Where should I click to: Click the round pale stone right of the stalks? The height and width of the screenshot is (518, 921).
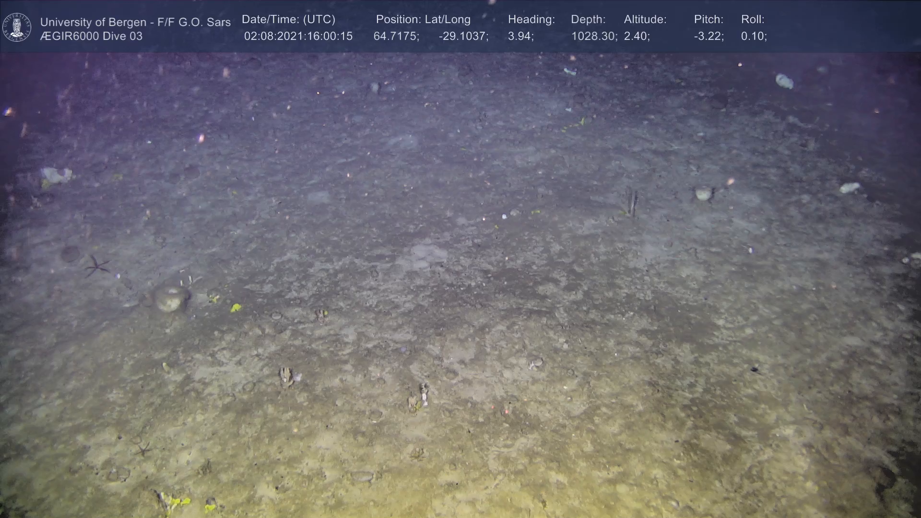704,194
